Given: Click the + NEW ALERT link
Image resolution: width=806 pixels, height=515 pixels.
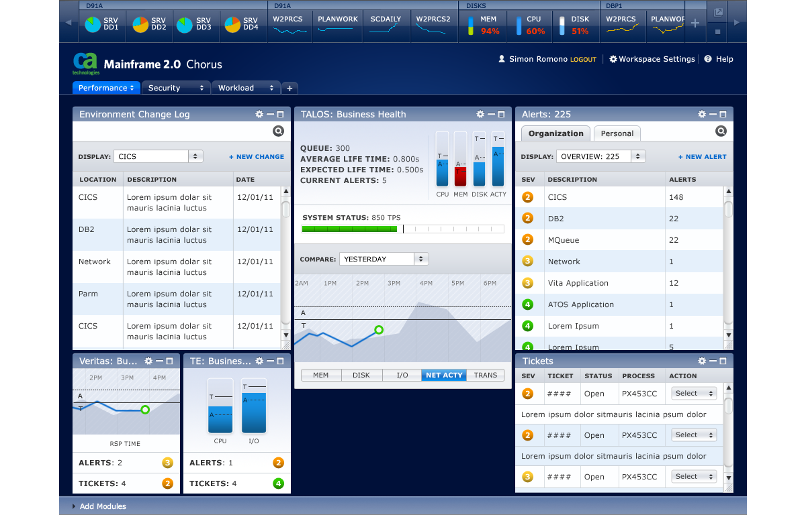Looking at the screenshot, I should [702, 157].
